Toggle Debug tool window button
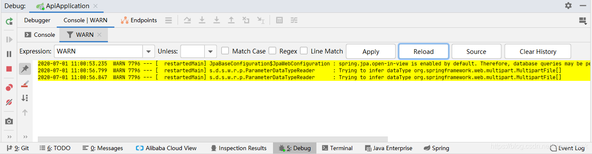 coord(294,148)
